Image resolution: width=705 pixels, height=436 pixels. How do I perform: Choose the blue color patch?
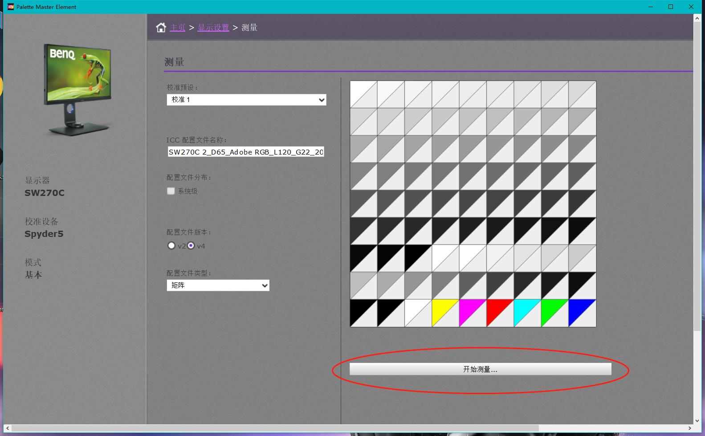tap(582, 313)
